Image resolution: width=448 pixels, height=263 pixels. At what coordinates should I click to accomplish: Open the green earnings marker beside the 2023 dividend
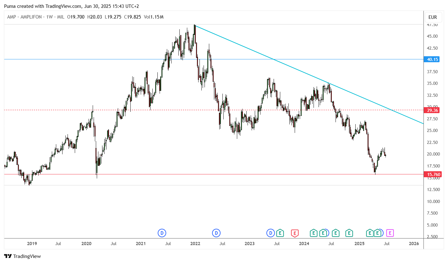[x=280, y=233]
